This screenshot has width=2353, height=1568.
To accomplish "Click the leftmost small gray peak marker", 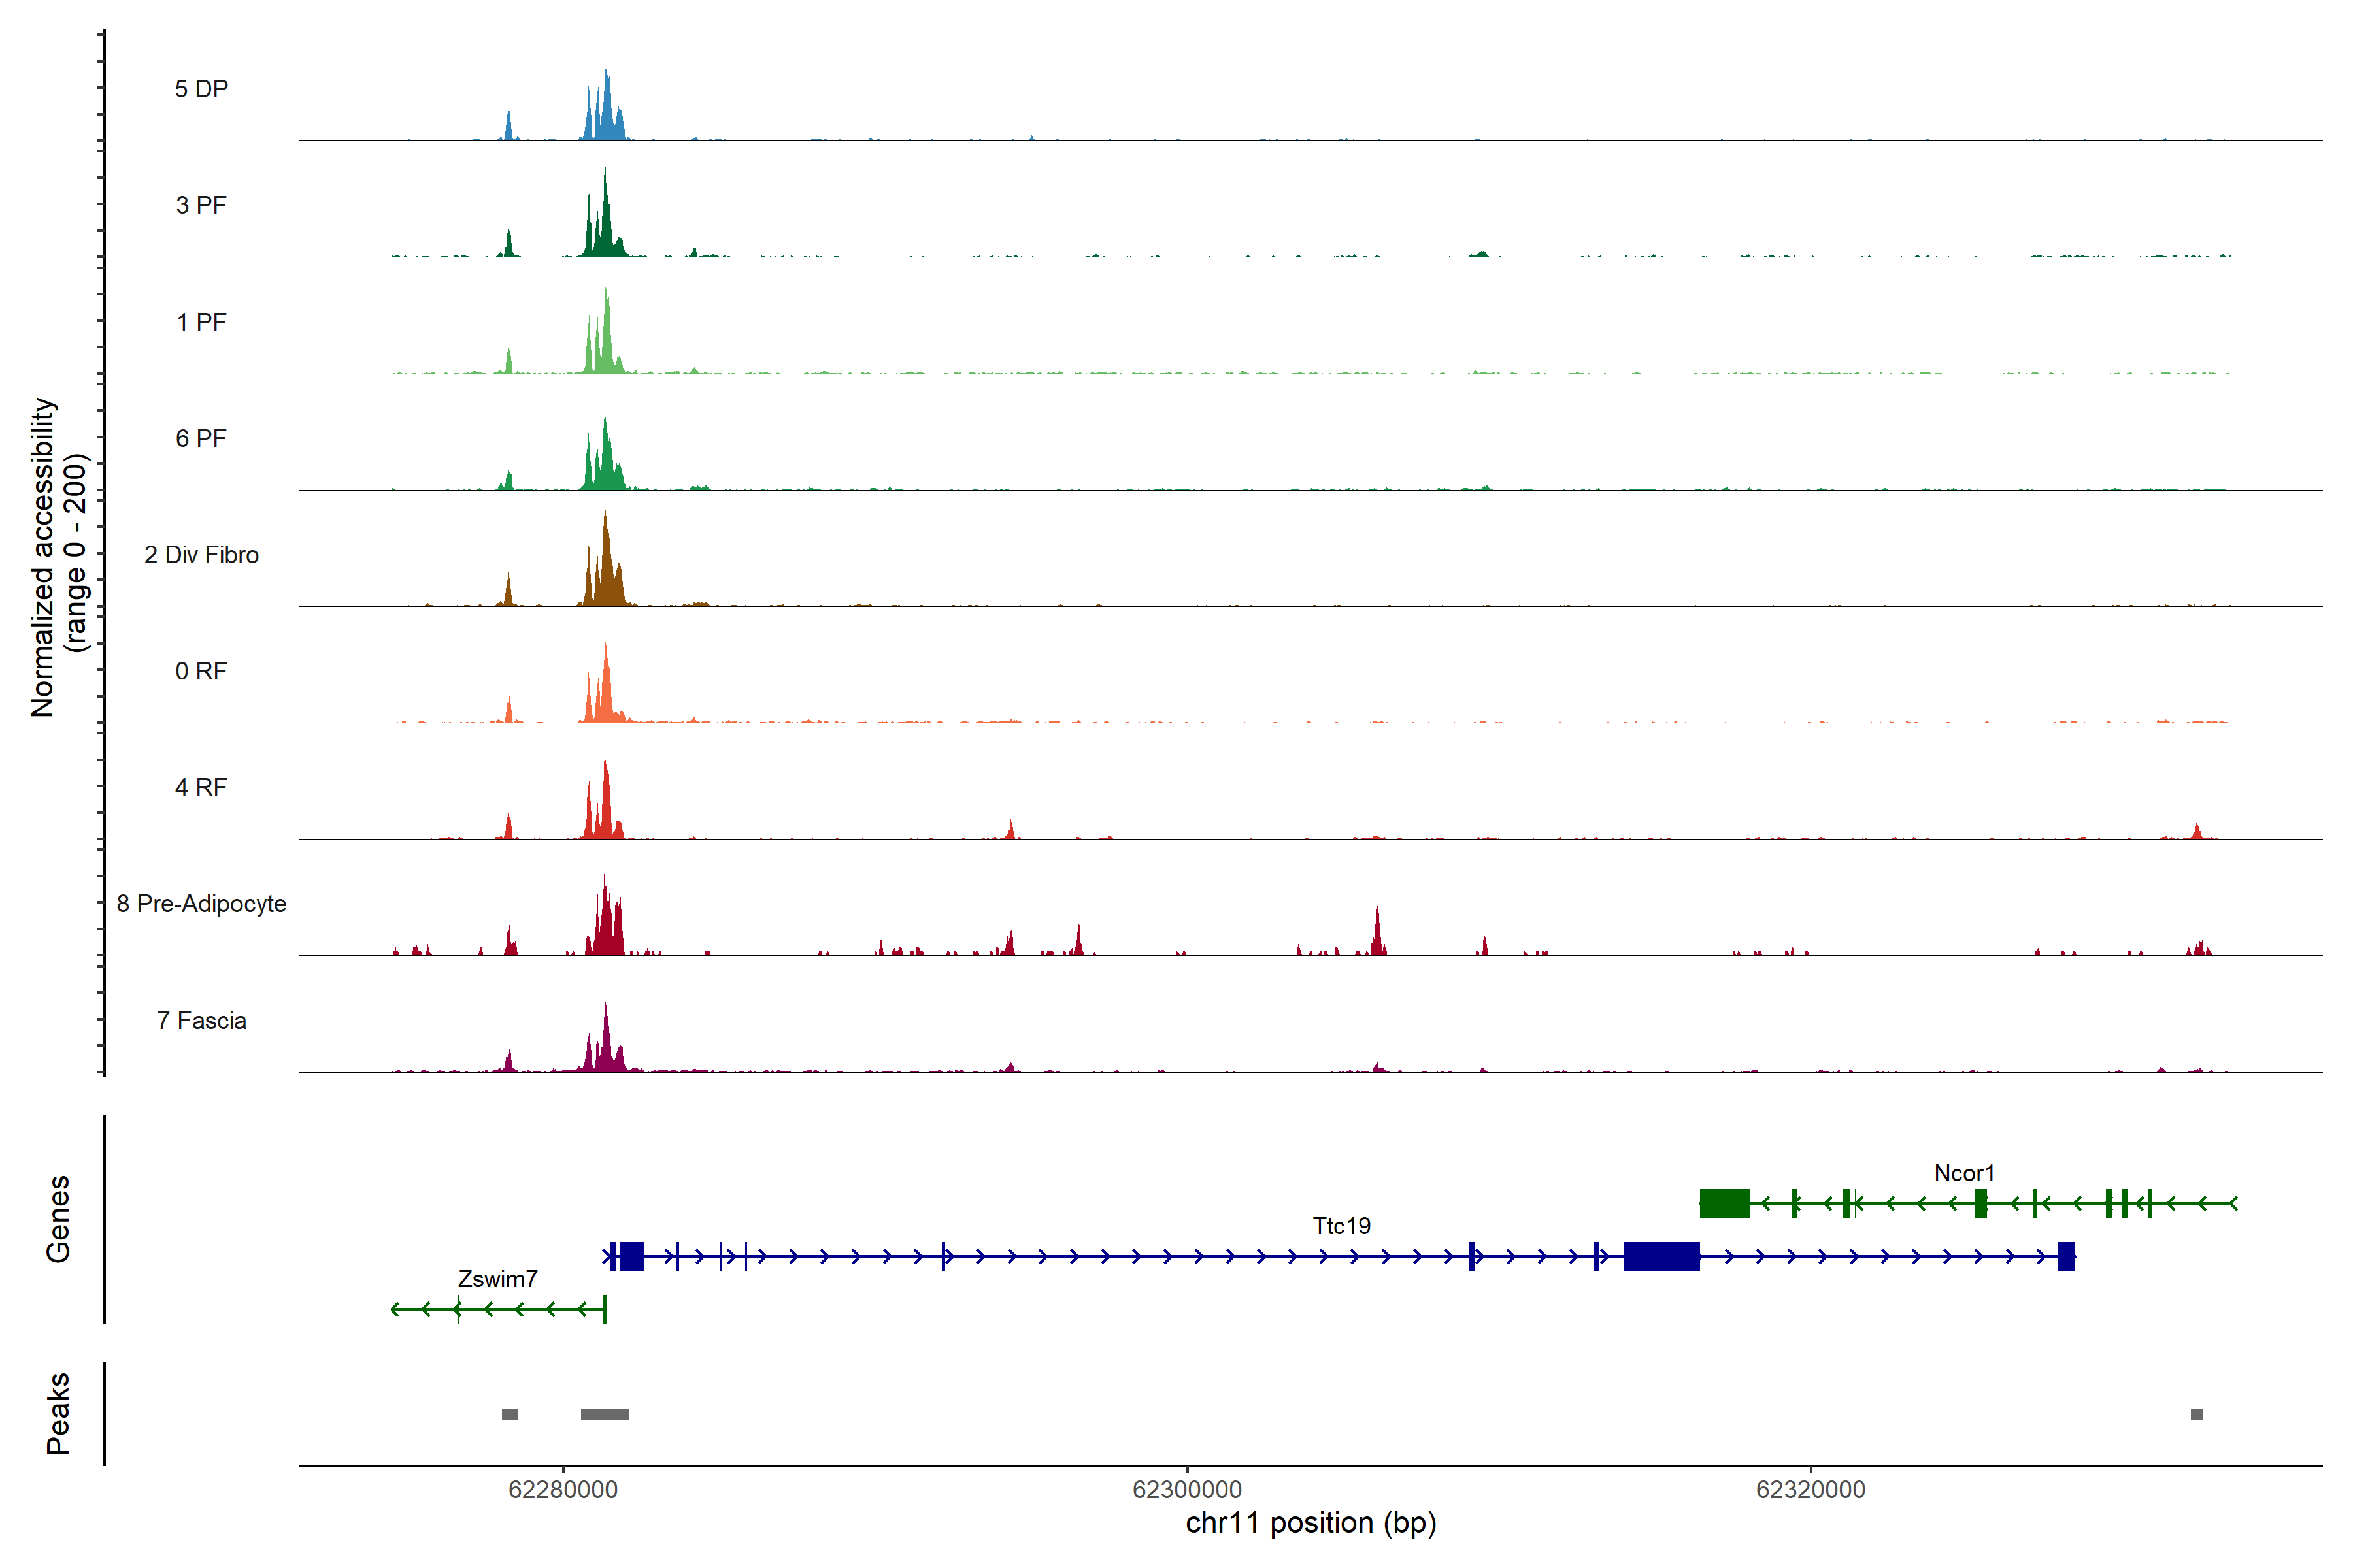I will point(509,1414).
